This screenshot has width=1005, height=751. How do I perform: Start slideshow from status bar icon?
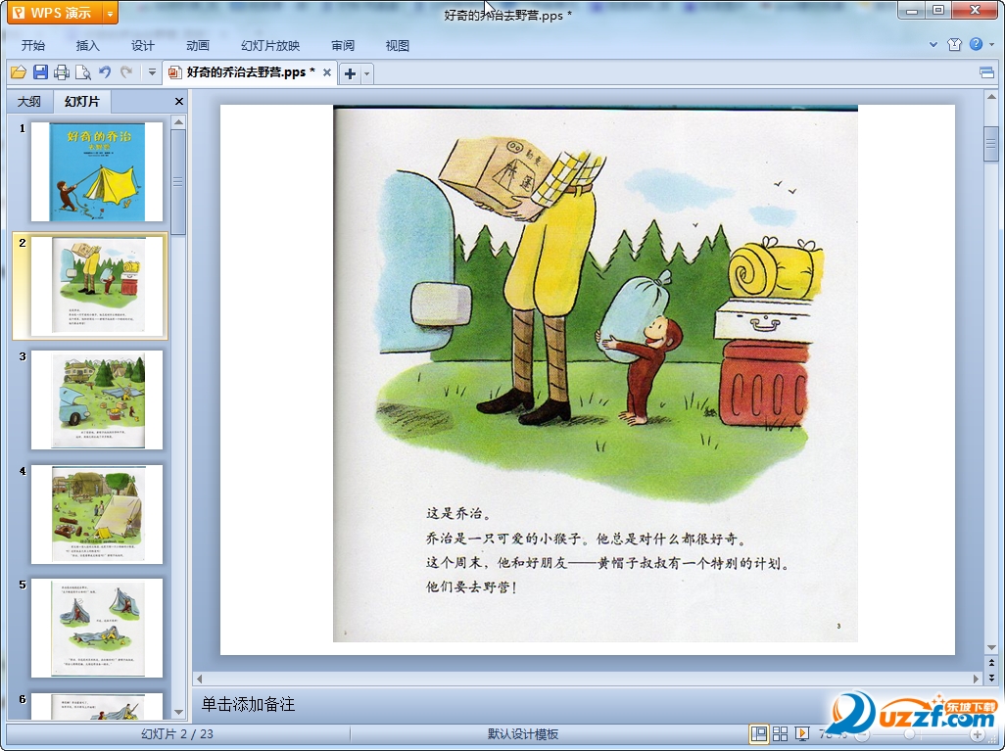(x=802, y=733)
